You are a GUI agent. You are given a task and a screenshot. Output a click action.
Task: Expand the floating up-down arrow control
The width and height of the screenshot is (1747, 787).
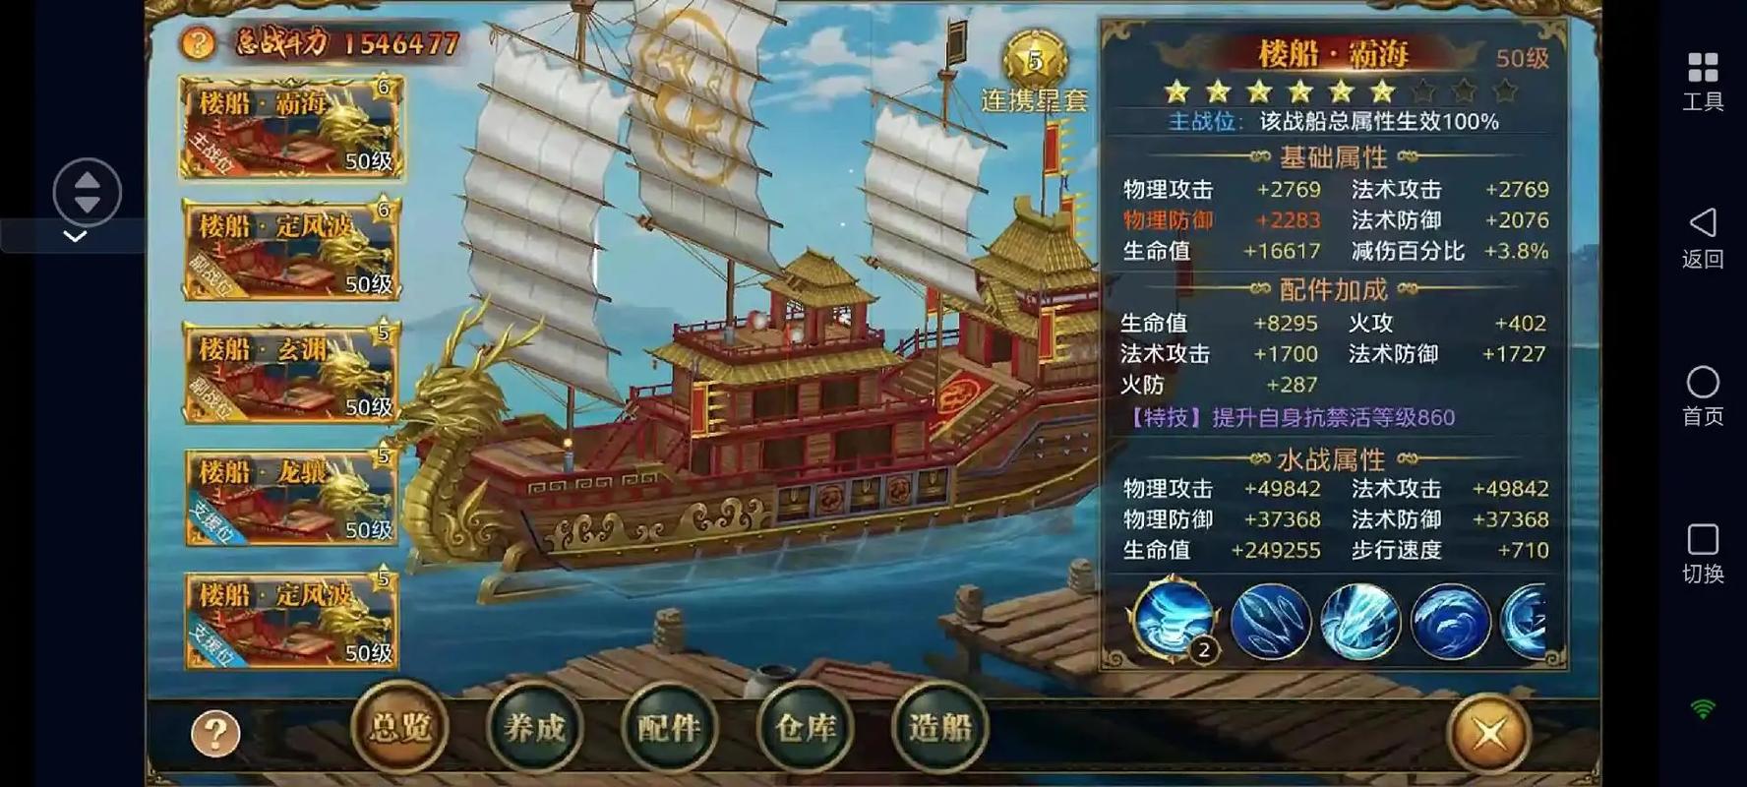click(x=88, y=192)
